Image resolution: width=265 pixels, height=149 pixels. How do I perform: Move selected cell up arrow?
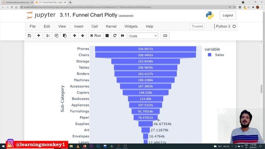pyautogui.click(x=75, y=36)
